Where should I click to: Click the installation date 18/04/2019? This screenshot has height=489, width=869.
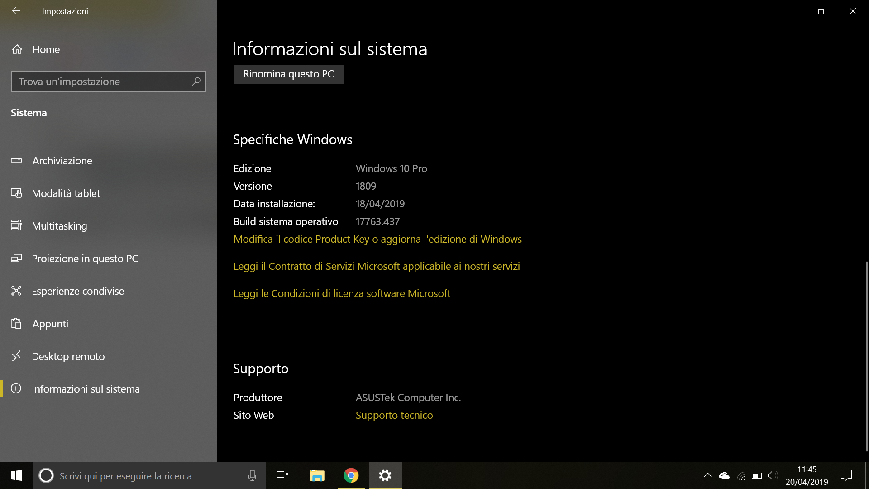click(x=380, y=204)
